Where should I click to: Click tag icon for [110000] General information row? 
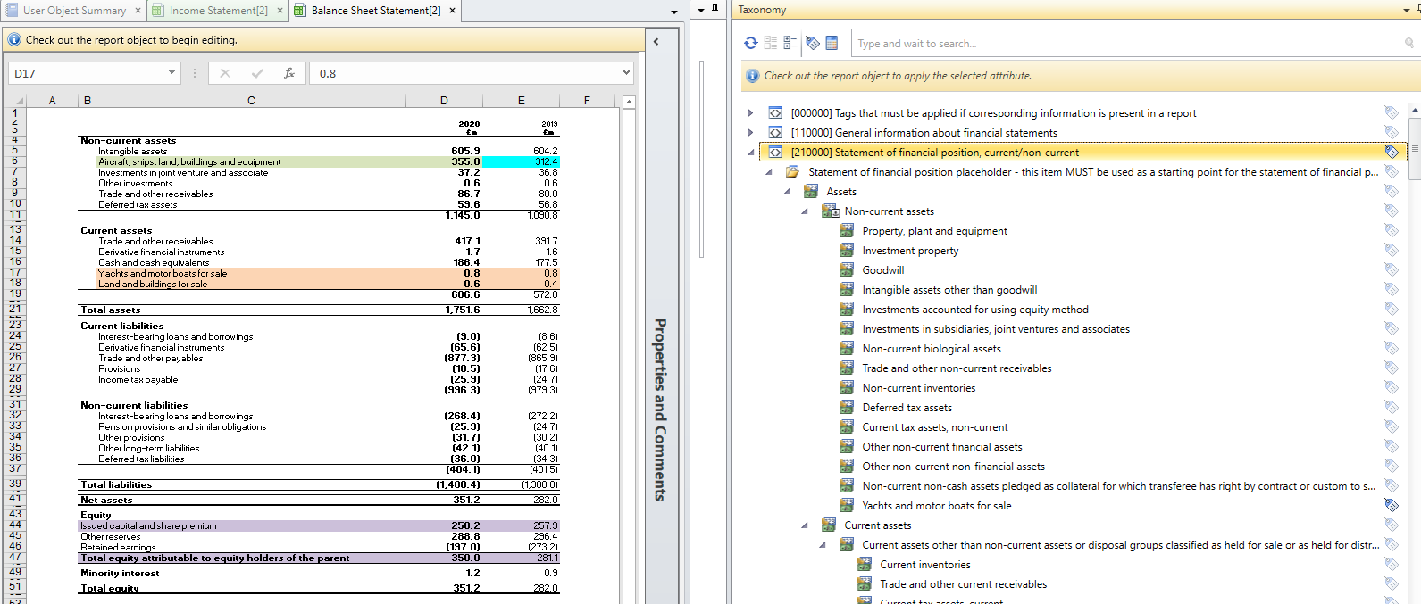click(x=1392, y=132)
